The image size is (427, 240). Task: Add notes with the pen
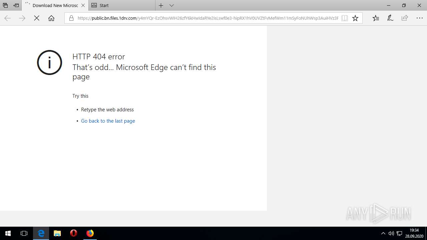click(x=390, y=18)
